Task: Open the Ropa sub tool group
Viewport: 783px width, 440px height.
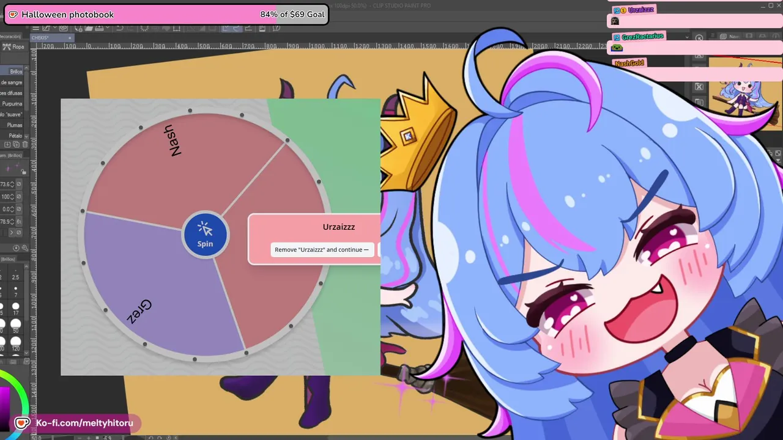Action: pyautogui.click(x=13, y=47)
